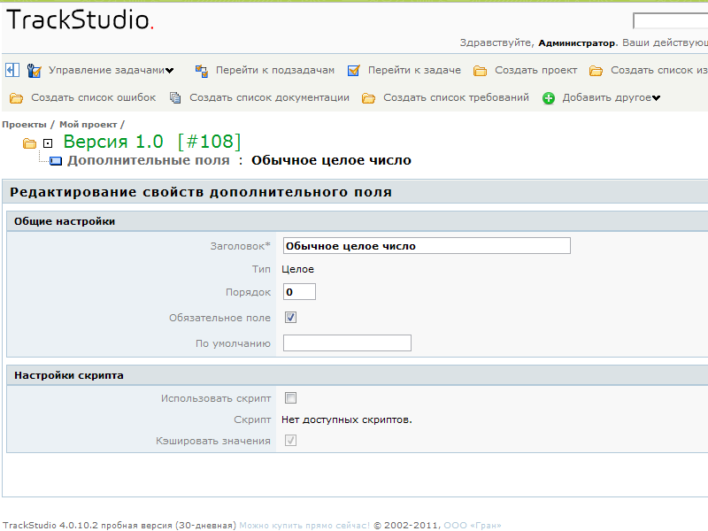Collapse the Версия 1.0 tree node
Screen dimensions: 708x531
48,143
